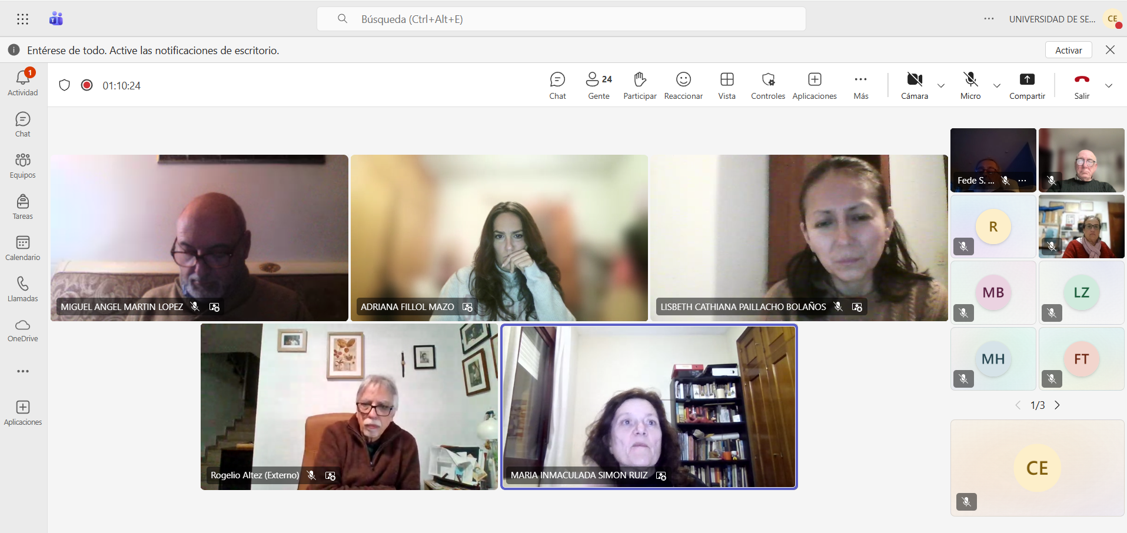The width and height of the screenshot is (1127, 533).
Task: Add Aplicaciones to the meeting toolbar
Action: tap(815, 85)
